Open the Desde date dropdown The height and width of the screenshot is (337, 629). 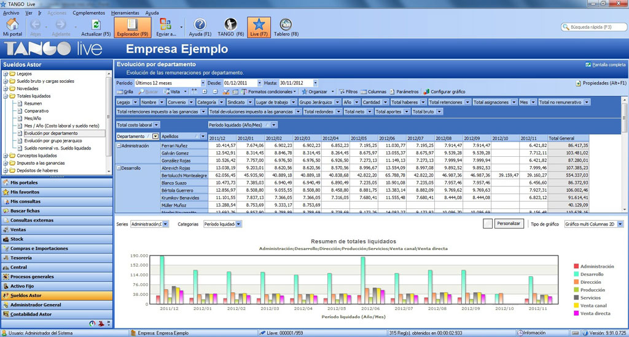[x=260, y=83]
